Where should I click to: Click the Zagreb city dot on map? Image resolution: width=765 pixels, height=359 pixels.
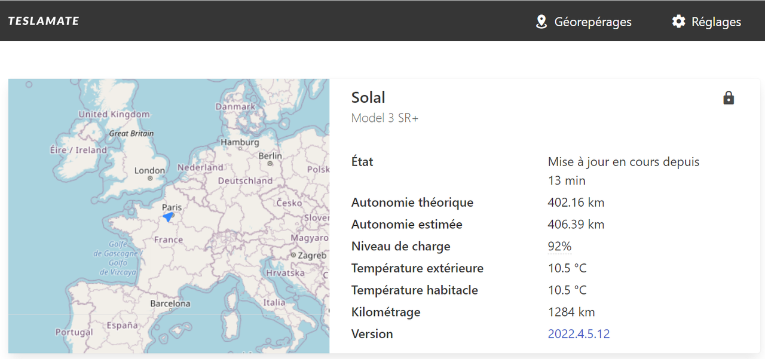tap(293, 256)
